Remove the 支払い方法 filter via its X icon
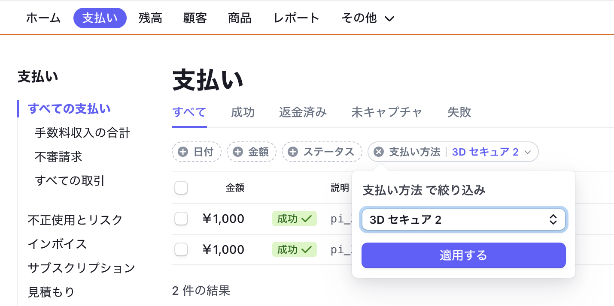Image resolution: width=614 pixels, height=306 pixels. pyautogui.click(x=380, y=152)
